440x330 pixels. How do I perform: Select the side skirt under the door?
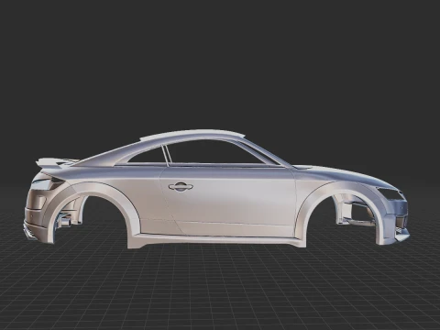216,240
